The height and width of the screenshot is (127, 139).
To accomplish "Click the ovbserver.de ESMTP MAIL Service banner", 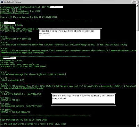I will click(x=64, y=45).
